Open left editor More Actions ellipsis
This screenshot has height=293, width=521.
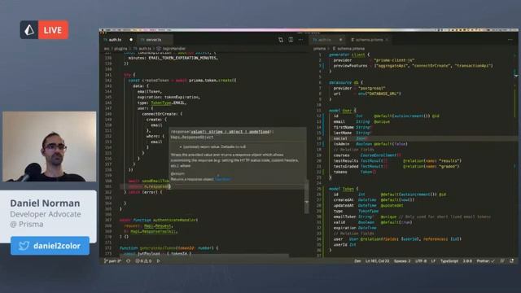coord(300,40)
